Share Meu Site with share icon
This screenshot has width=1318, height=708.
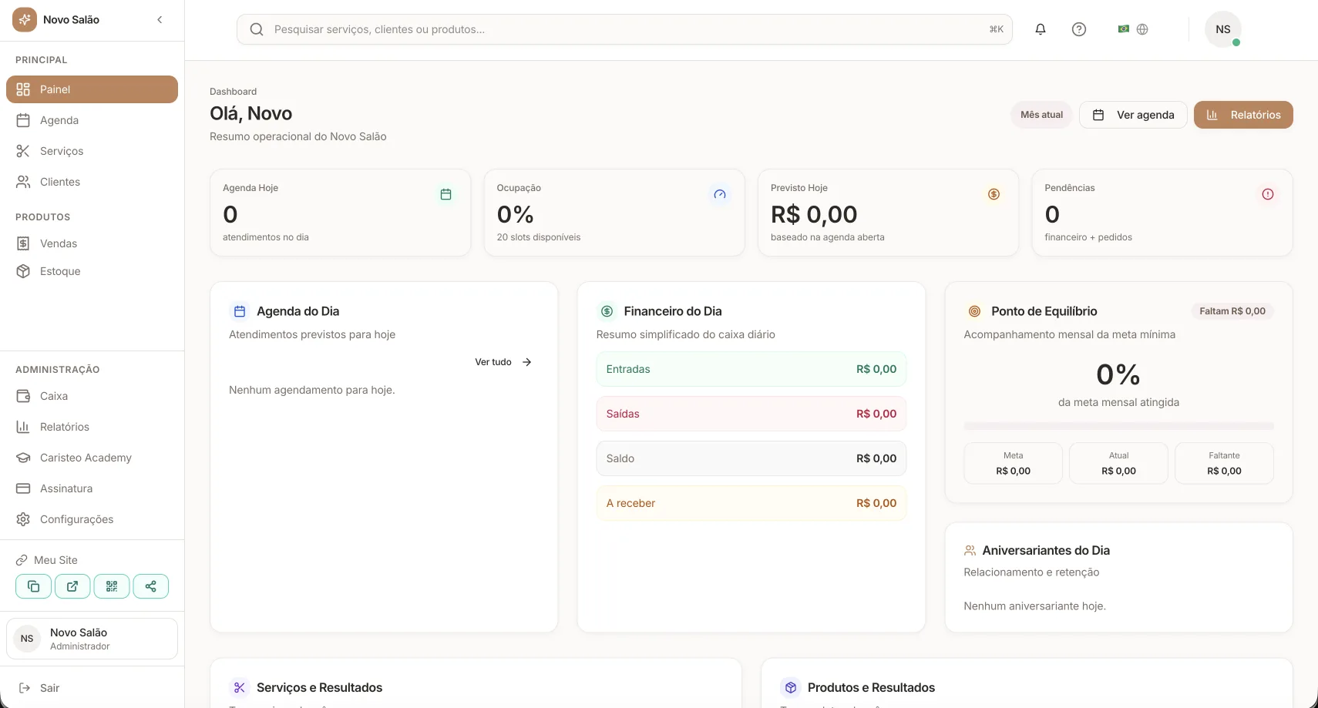[151, 586]
